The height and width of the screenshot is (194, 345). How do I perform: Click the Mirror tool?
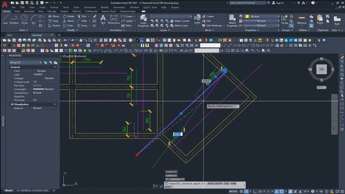68,21
